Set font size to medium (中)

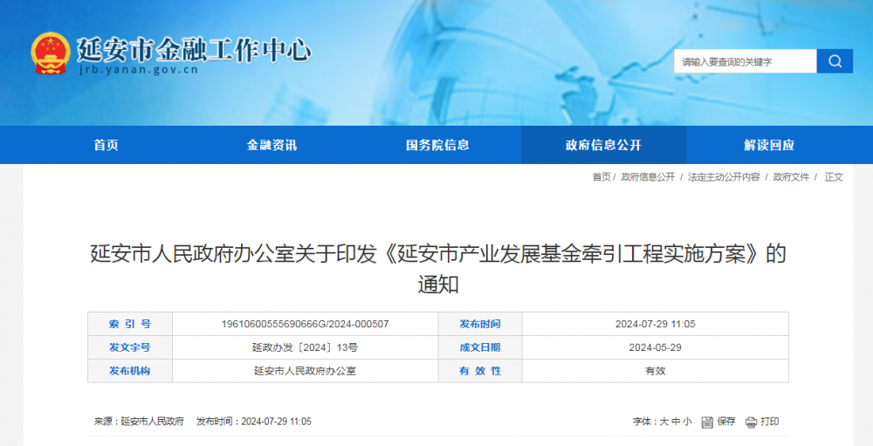tap(676, 422)
